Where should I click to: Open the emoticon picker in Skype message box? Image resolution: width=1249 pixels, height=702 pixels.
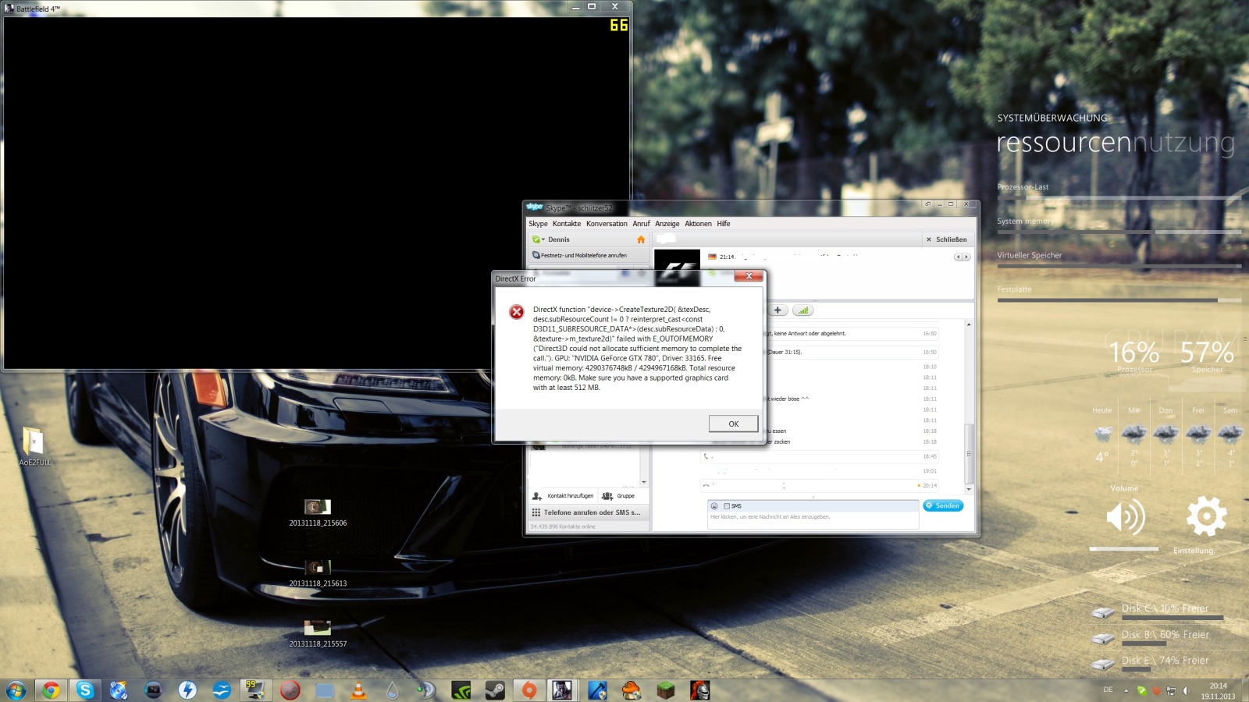pos(714,506)
